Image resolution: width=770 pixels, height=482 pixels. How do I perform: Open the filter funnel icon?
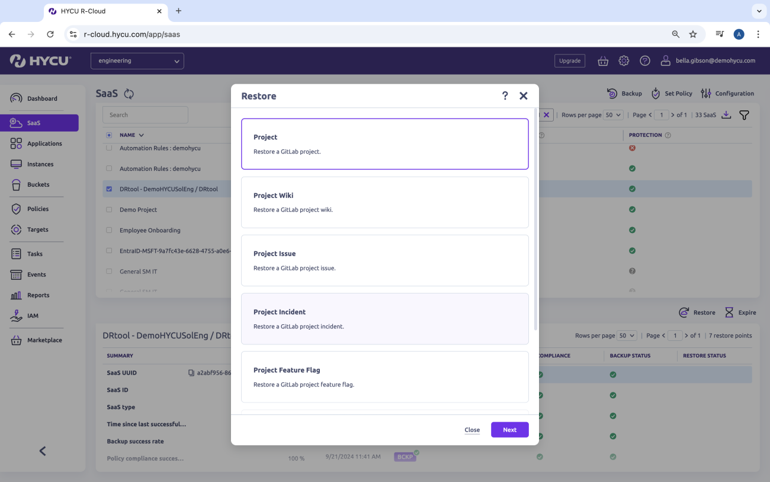pos(744,114)
